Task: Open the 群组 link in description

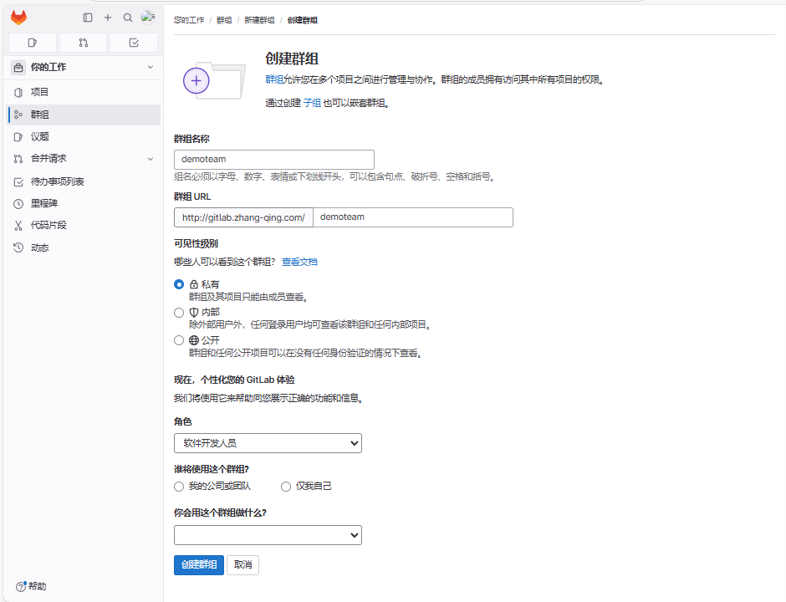Action: pyautogui.click(x=274, y=79)
